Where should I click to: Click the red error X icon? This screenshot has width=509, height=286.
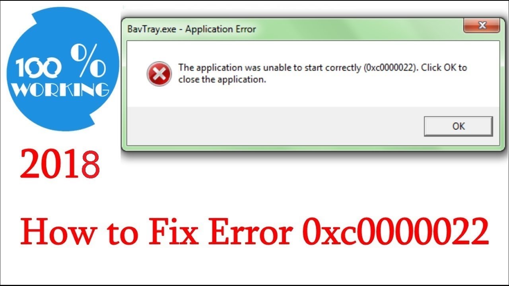(159, 74)
